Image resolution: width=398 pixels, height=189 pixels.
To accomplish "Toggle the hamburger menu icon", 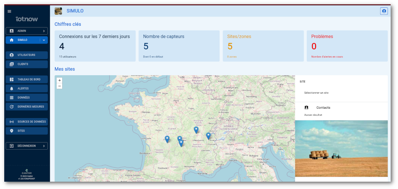I will pos(9,11).
